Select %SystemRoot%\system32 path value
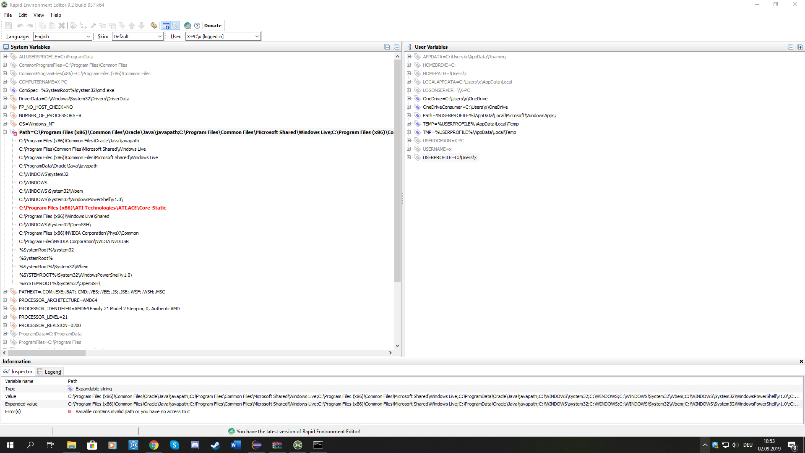805x453 pixels. [47, 250]
